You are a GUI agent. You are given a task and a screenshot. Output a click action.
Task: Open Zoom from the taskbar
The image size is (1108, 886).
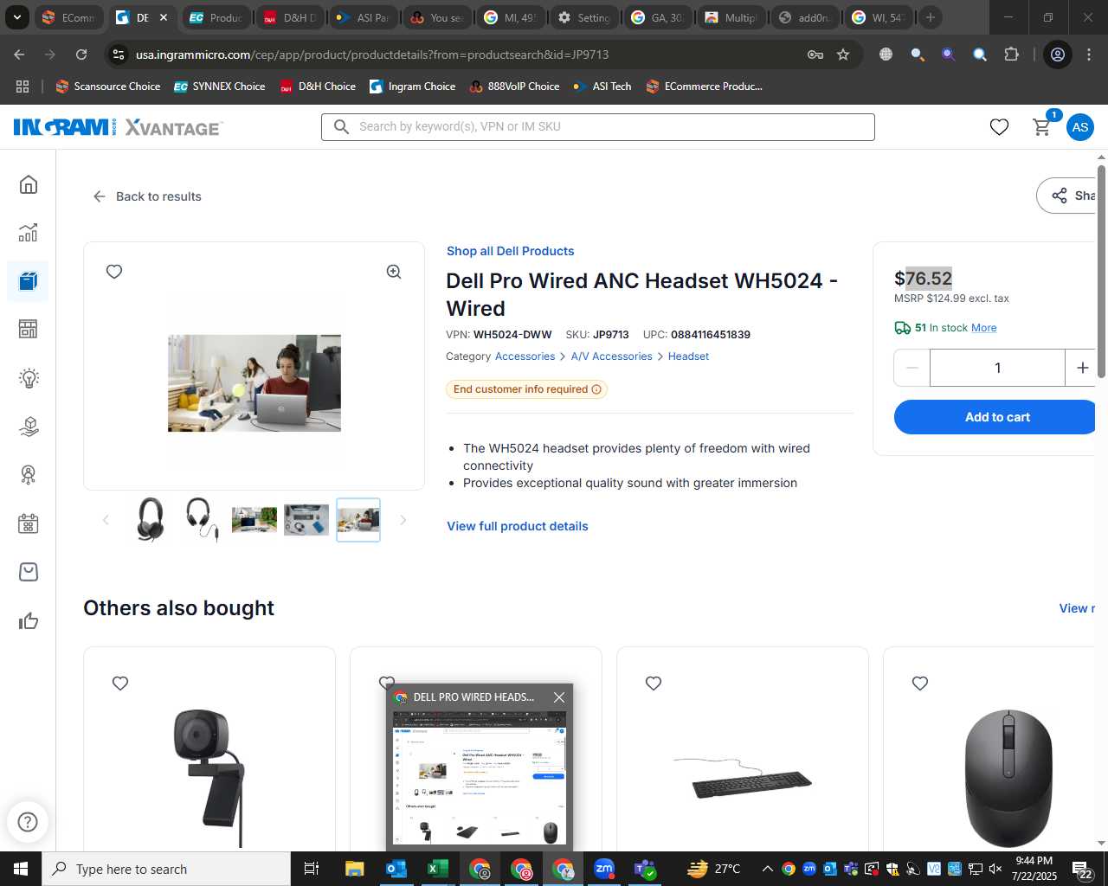point(604,869)
